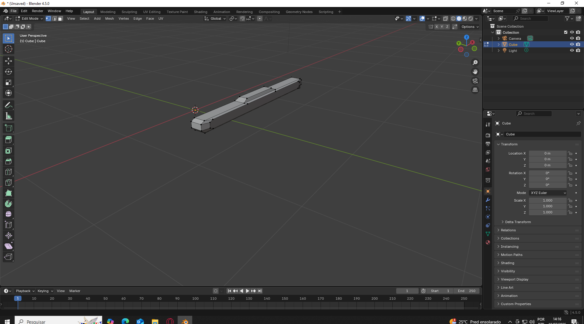This screenshot has height=324, width=584.
Task: Open the Render menu
Action: (37, 11)
